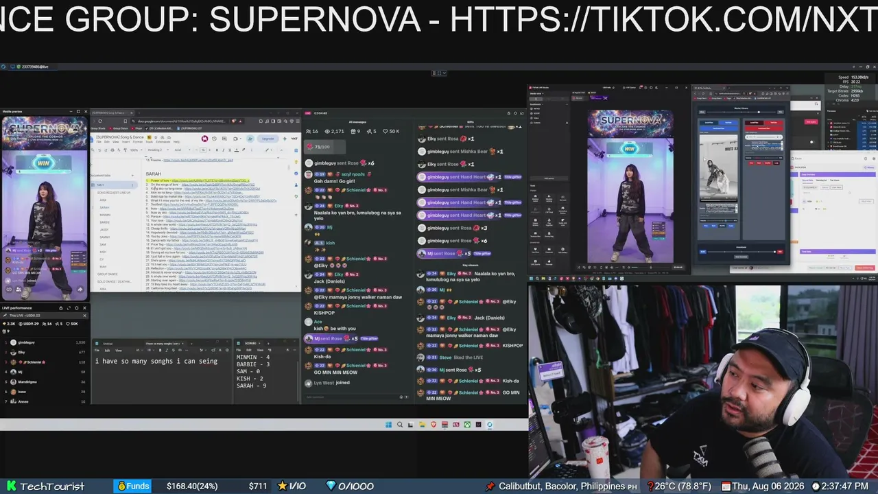
Task: Open the Power of love YouTube link
Action: (211, 180)
